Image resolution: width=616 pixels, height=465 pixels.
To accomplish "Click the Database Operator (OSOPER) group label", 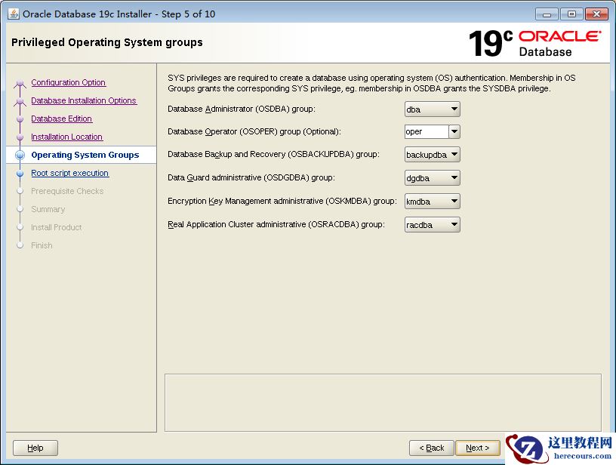I will point(254,131).
